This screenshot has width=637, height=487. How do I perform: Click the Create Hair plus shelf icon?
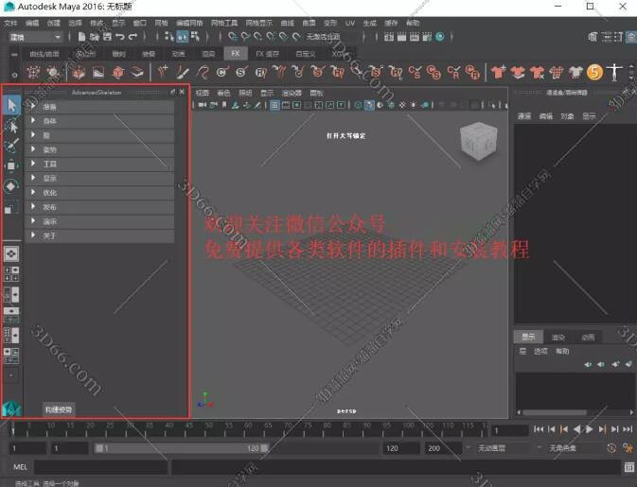coord(163,72)
